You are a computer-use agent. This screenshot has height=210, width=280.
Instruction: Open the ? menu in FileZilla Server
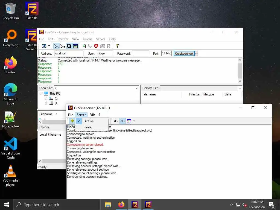click(x=100, y=115)
